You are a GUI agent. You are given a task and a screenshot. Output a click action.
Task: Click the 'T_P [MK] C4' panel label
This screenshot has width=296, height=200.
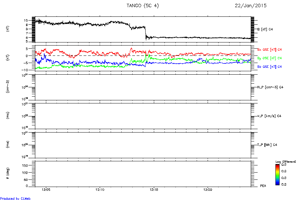click(x=267, y=145)
